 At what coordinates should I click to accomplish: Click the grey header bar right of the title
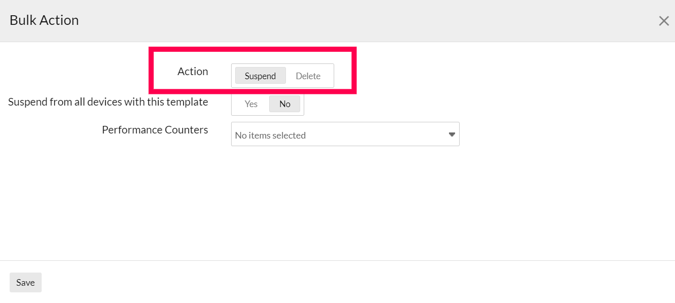pyautogui.click(x=356, y=21)
